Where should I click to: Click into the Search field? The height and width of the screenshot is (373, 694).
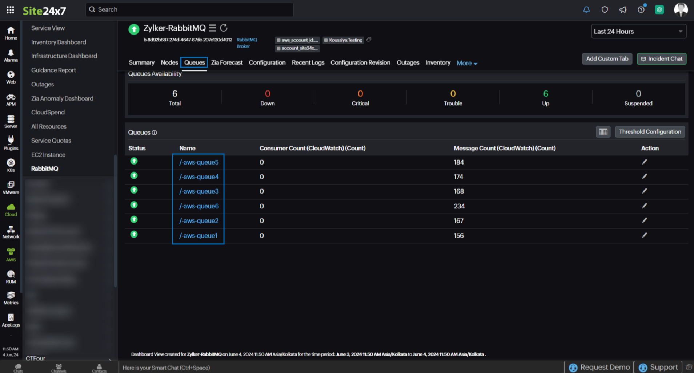189,9
